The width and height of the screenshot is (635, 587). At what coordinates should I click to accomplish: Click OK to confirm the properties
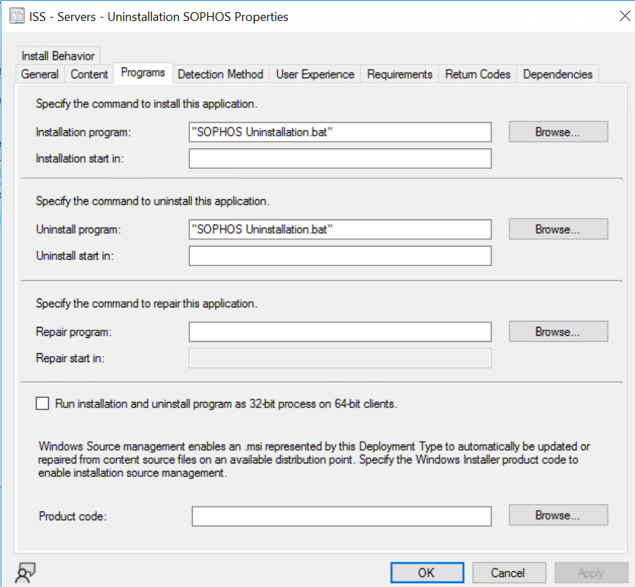click(x=427, y=572)
